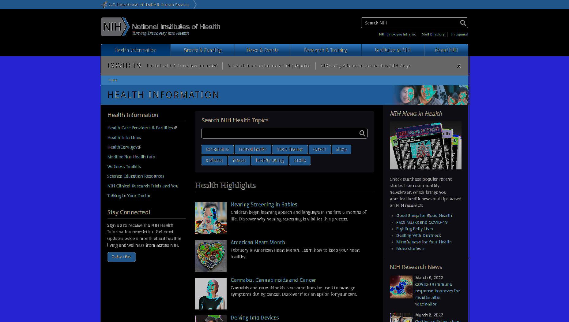Viewport: 569px width, 322px height.
Task: Open the About NIH nav tab
Action: pyautogui.click(x=446, y=50)
